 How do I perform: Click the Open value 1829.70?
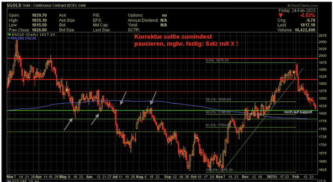pos(39,15)
